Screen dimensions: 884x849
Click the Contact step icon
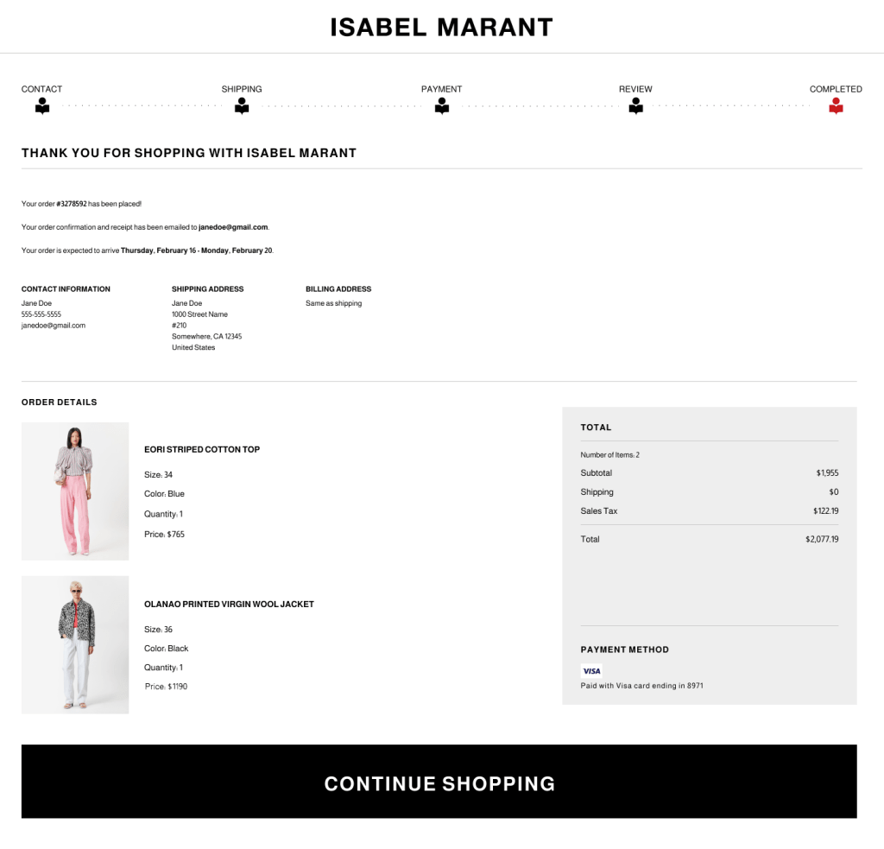tap(42, 106)
